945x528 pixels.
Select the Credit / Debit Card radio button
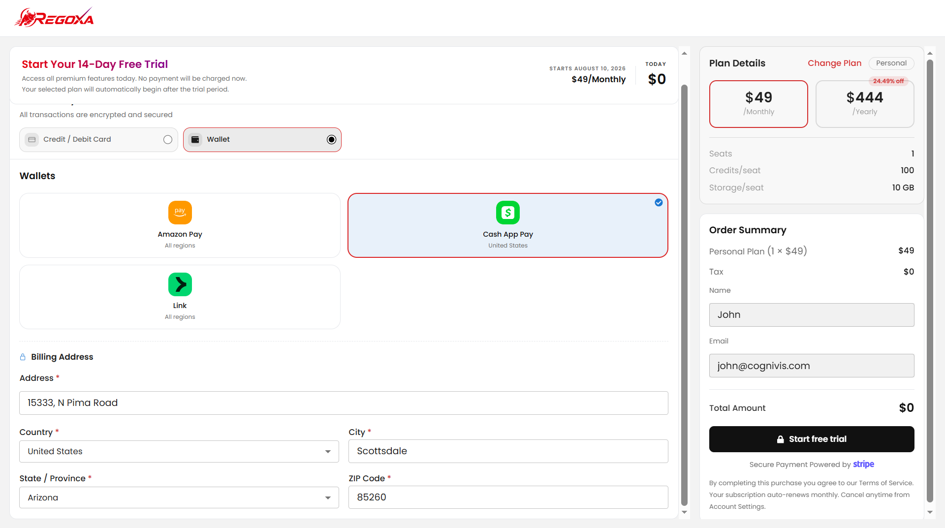click(168, 140)
